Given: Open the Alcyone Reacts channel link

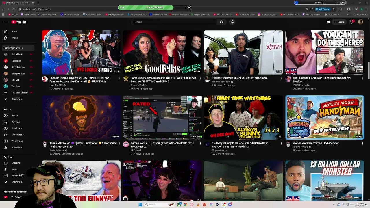Looking at the screenshot, I should click(219, 150).
